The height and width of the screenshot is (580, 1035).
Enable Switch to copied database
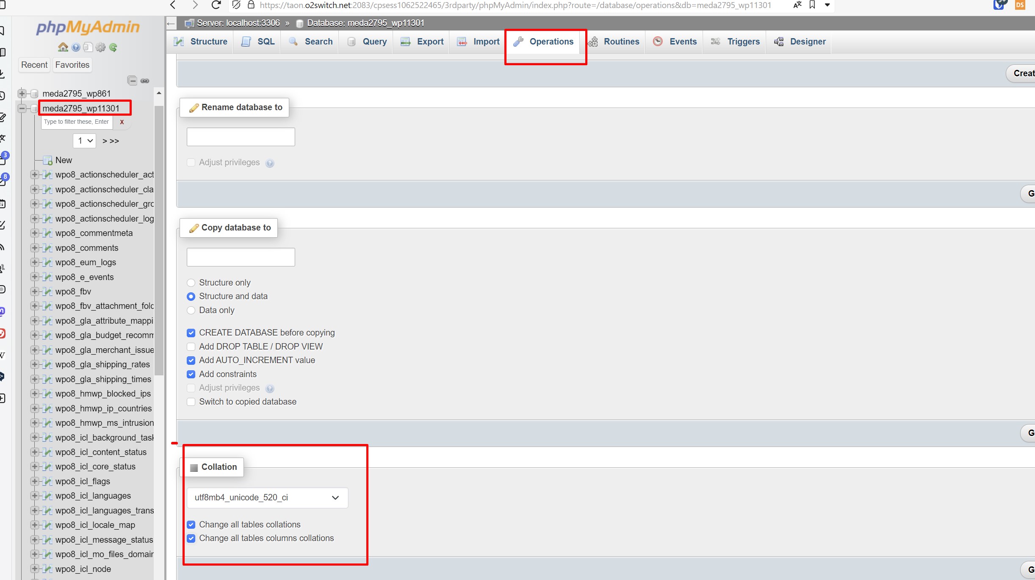[x=191, y=402]
